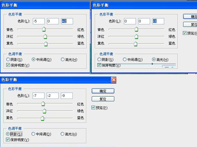Click the 红色 label in bottom dialog
Screen dimensions: 197x147
pos(80,104)
